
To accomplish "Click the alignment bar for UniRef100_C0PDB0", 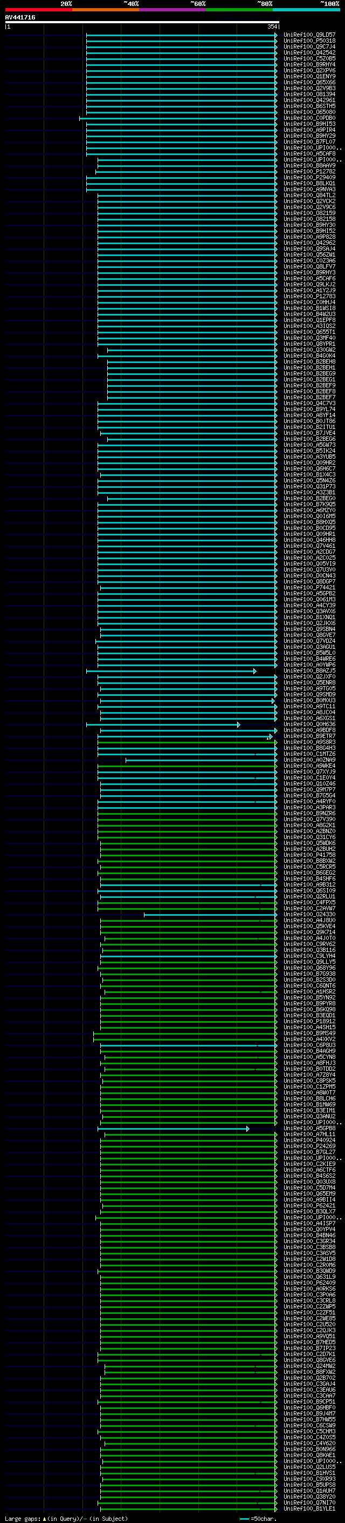I will tap(178, 118).
